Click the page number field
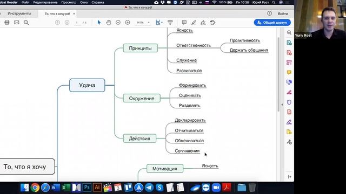346x194 pixels. (x=77, y=23)
